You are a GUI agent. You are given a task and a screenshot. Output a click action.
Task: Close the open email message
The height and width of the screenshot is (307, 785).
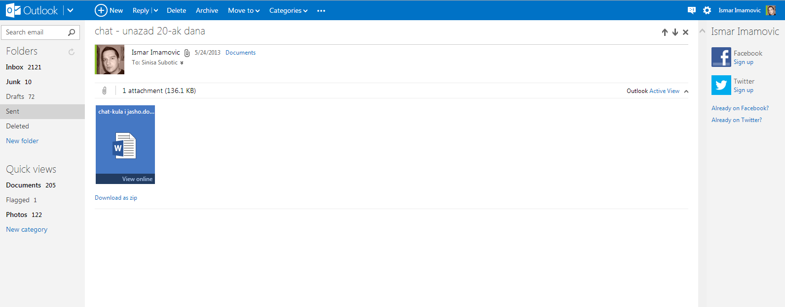tap(685, 32)
